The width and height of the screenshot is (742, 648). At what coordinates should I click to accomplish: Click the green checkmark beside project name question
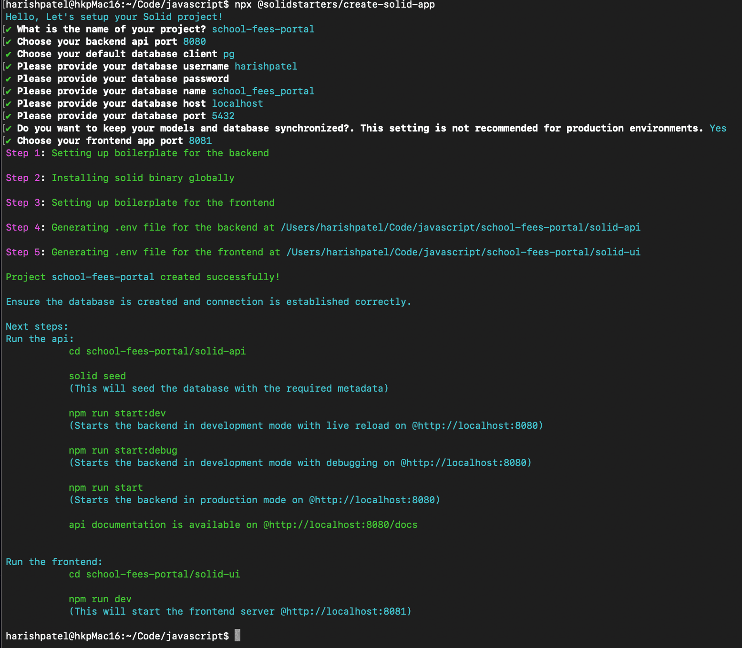pyautogui.click(x=9, y=29)
